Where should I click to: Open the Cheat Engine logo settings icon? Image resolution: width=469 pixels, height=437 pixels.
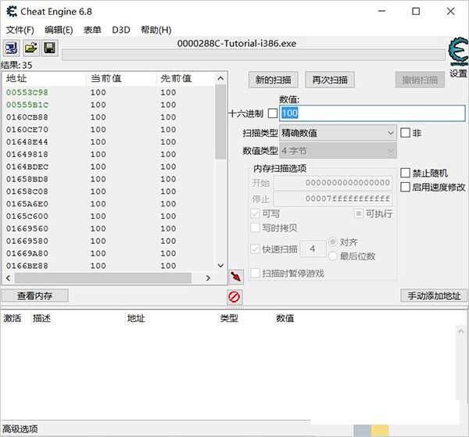coord(458,52)
